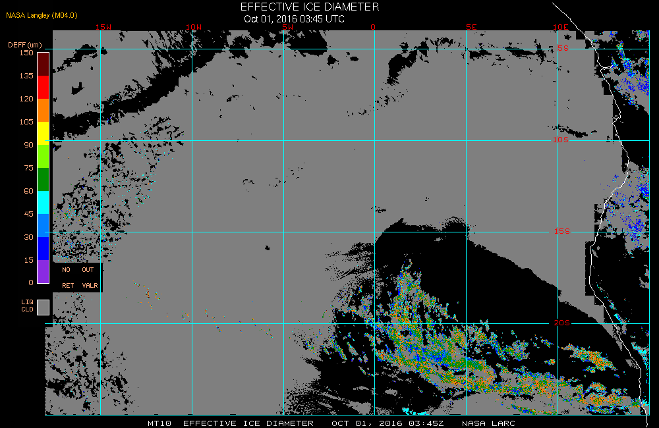659x428 pixels.
Task: Pick the dark green band of the colorbar
Action: [x=43, y=180]
